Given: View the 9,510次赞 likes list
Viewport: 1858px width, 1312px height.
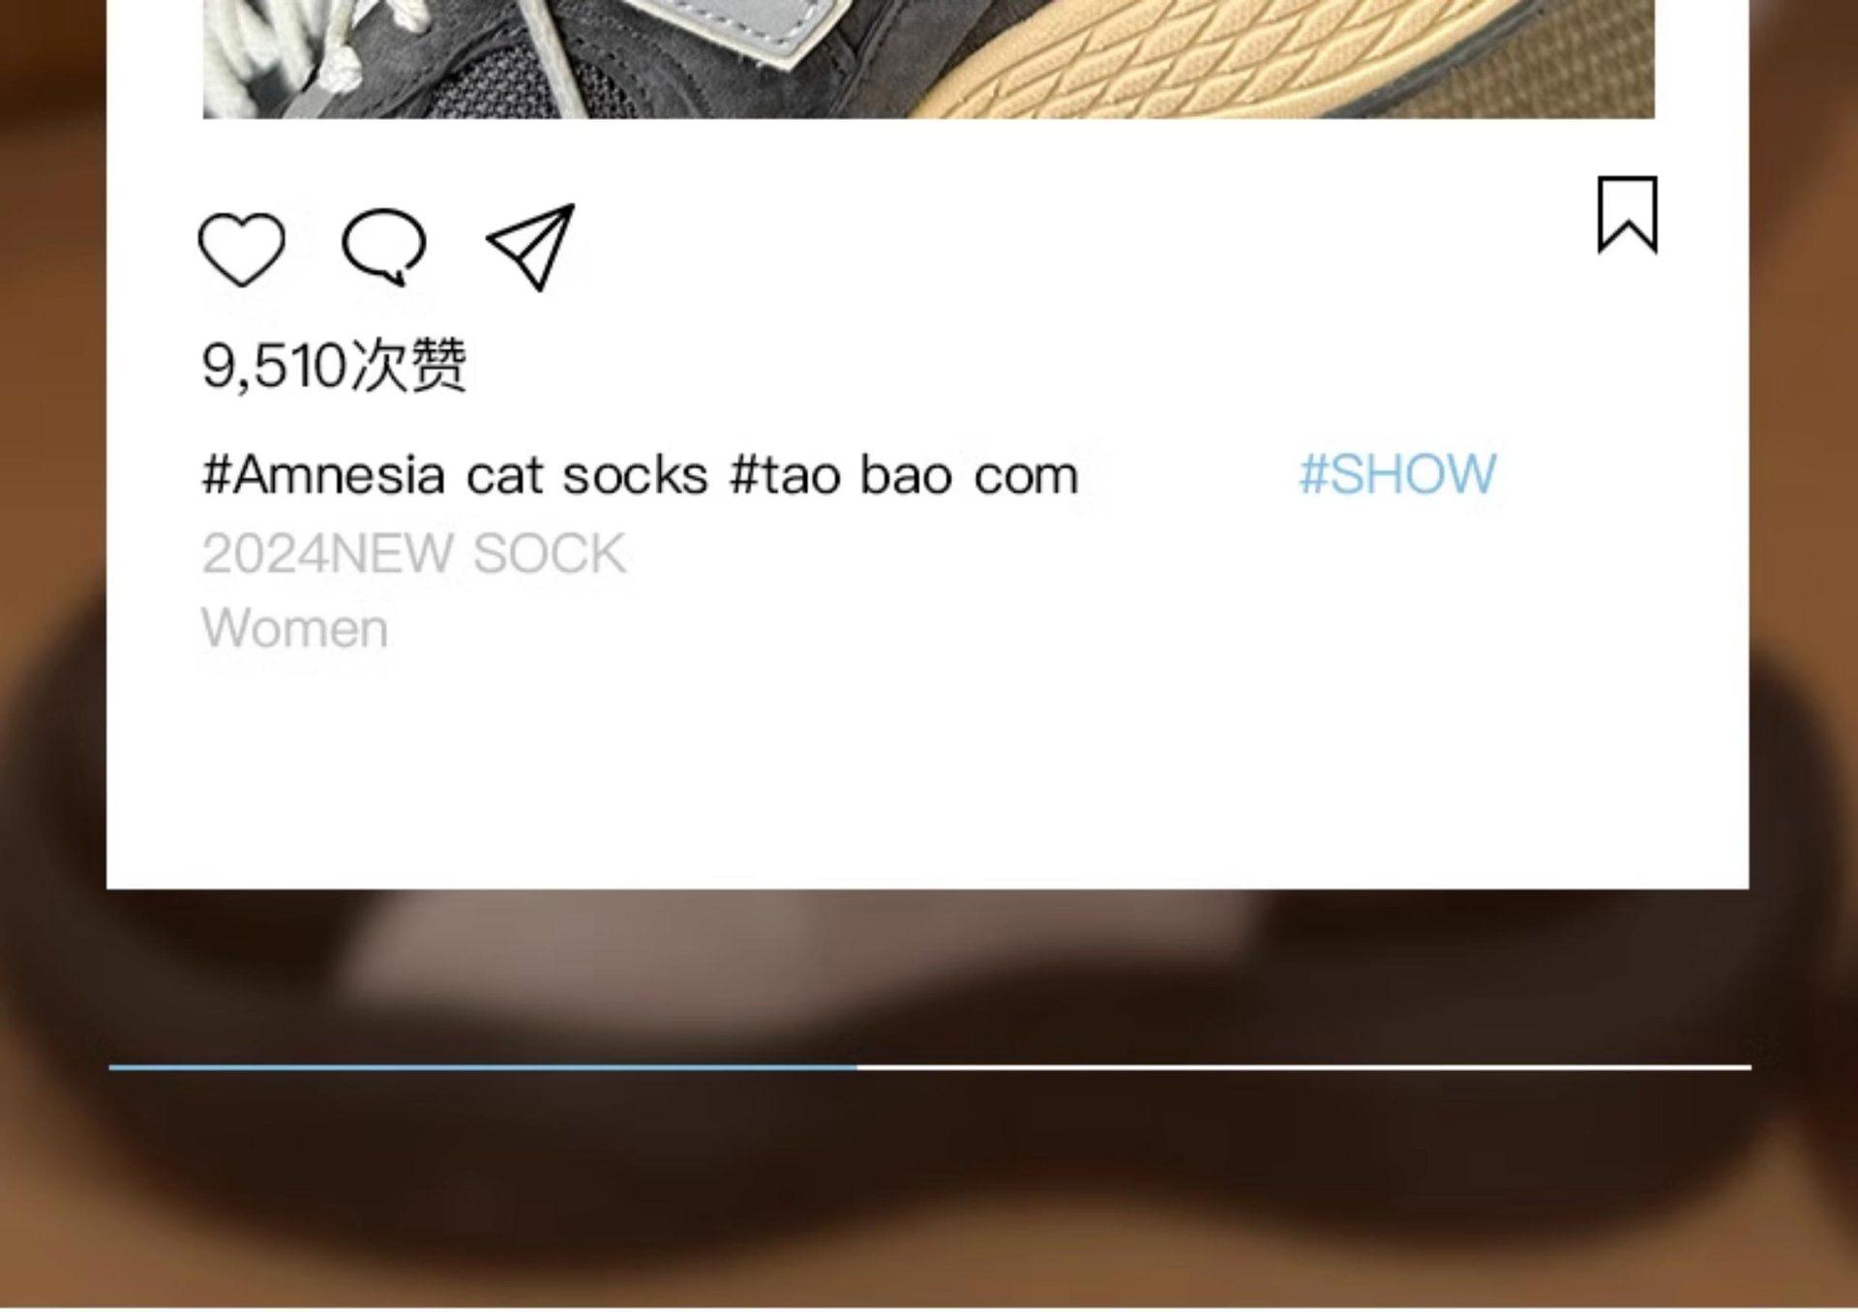Looking at the screenshot, I should click(334, 366).
